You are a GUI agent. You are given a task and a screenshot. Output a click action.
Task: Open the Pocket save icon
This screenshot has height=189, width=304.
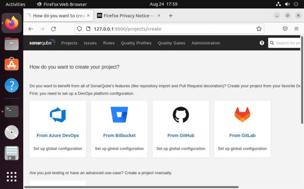click(x=285, y=29)
